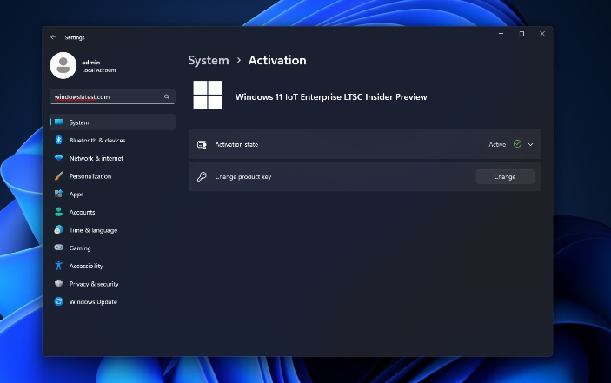
Task: Click the Windows logo beside edition name
Action: [208, 96]
